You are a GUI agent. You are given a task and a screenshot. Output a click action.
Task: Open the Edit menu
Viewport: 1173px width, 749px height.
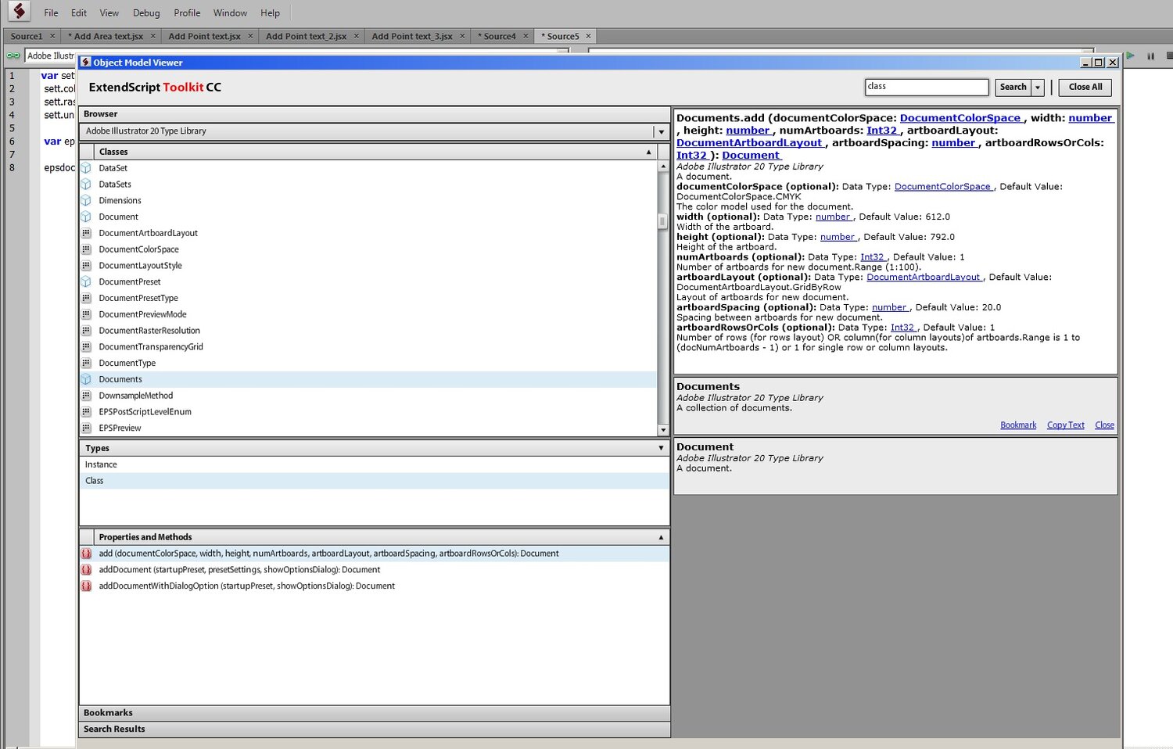click(79, 13)
